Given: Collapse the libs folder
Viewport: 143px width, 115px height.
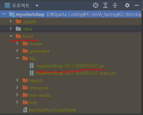Looking at the screenshot, I should click(x=17, y=58).
